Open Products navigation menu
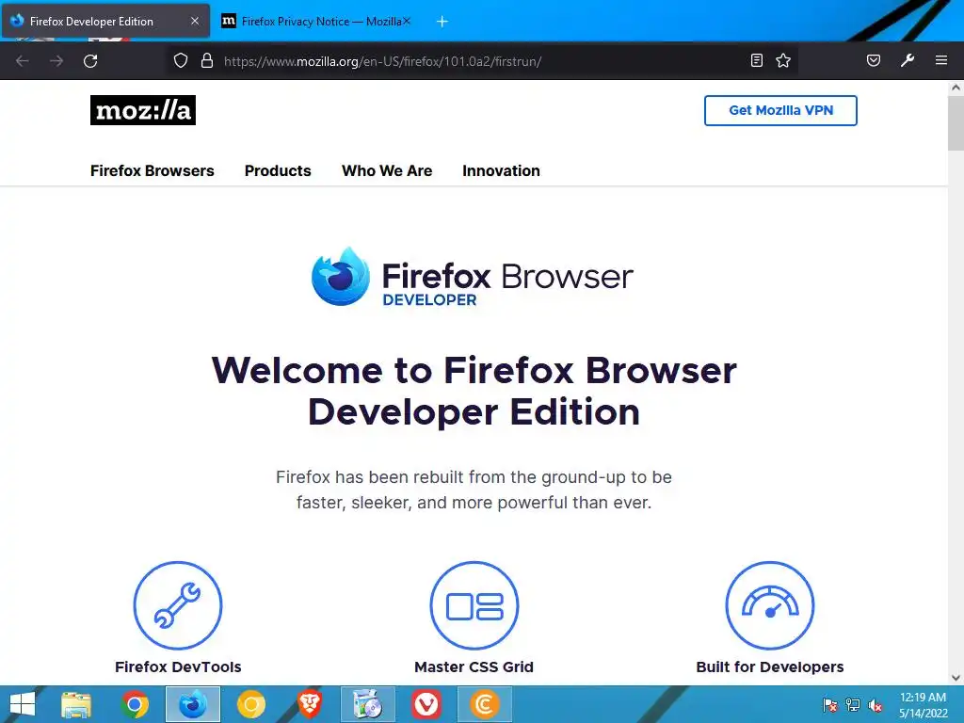This screenshot has width=964, height=723. click(278, 171)
